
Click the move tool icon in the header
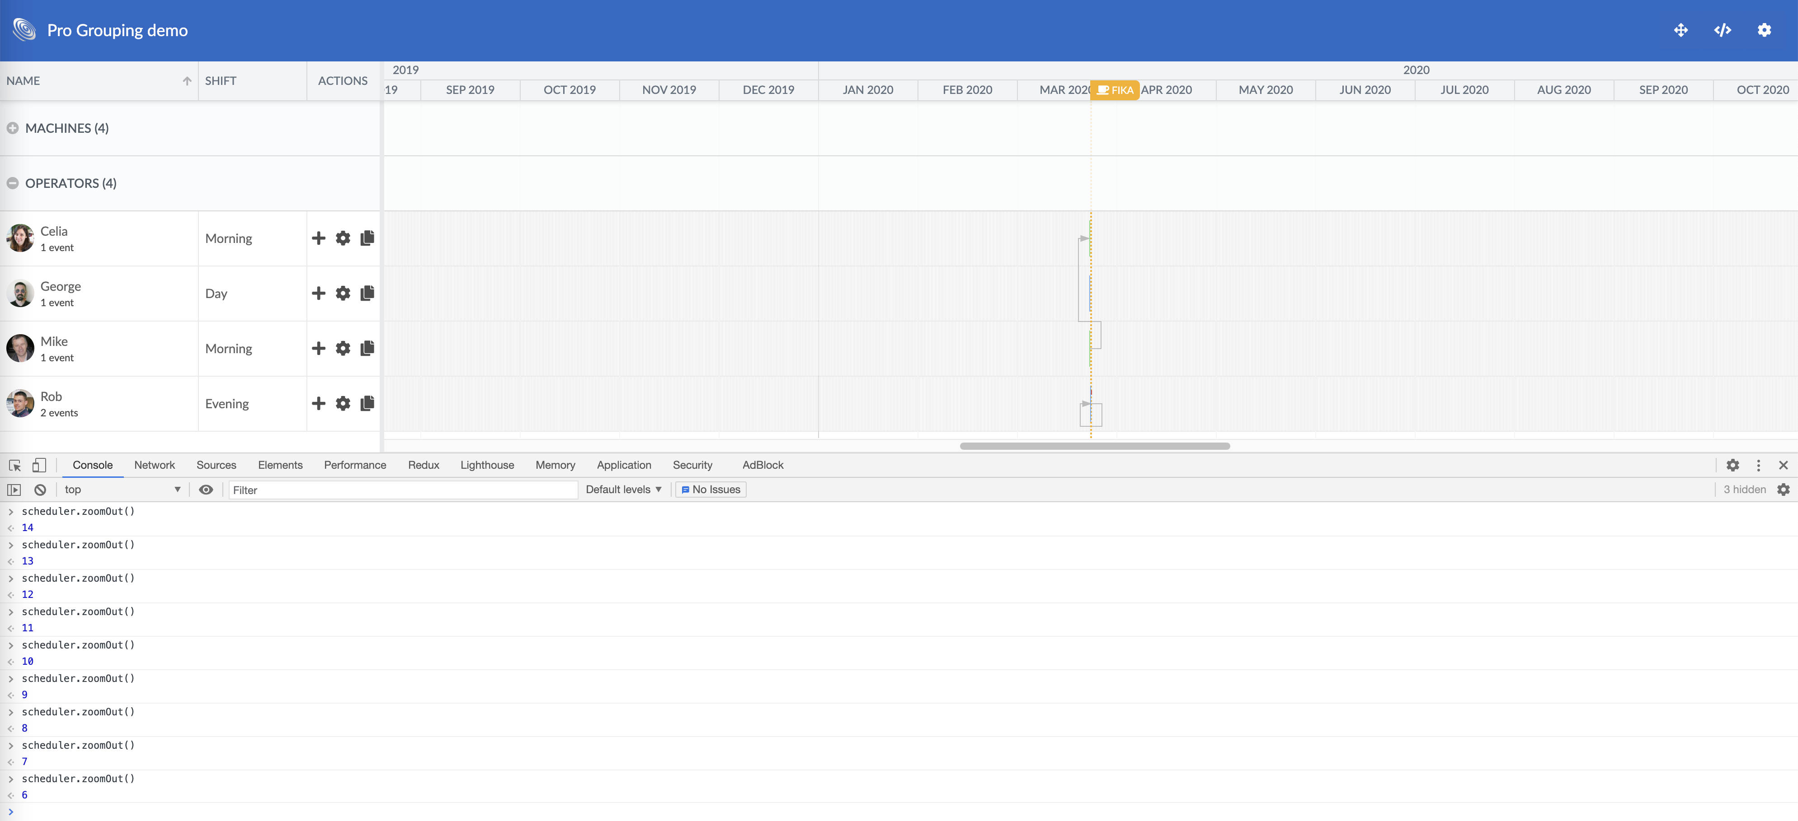(1680, 30)
